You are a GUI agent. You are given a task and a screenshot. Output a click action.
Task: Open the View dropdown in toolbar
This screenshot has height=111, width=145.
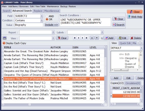tap(53, 38)
